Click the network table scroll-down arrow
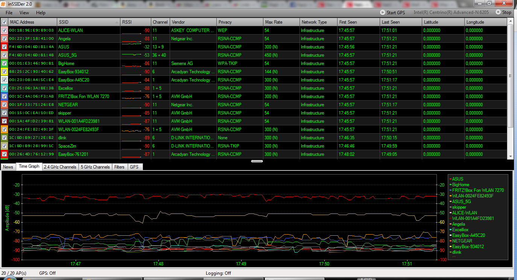 (511, 156)
